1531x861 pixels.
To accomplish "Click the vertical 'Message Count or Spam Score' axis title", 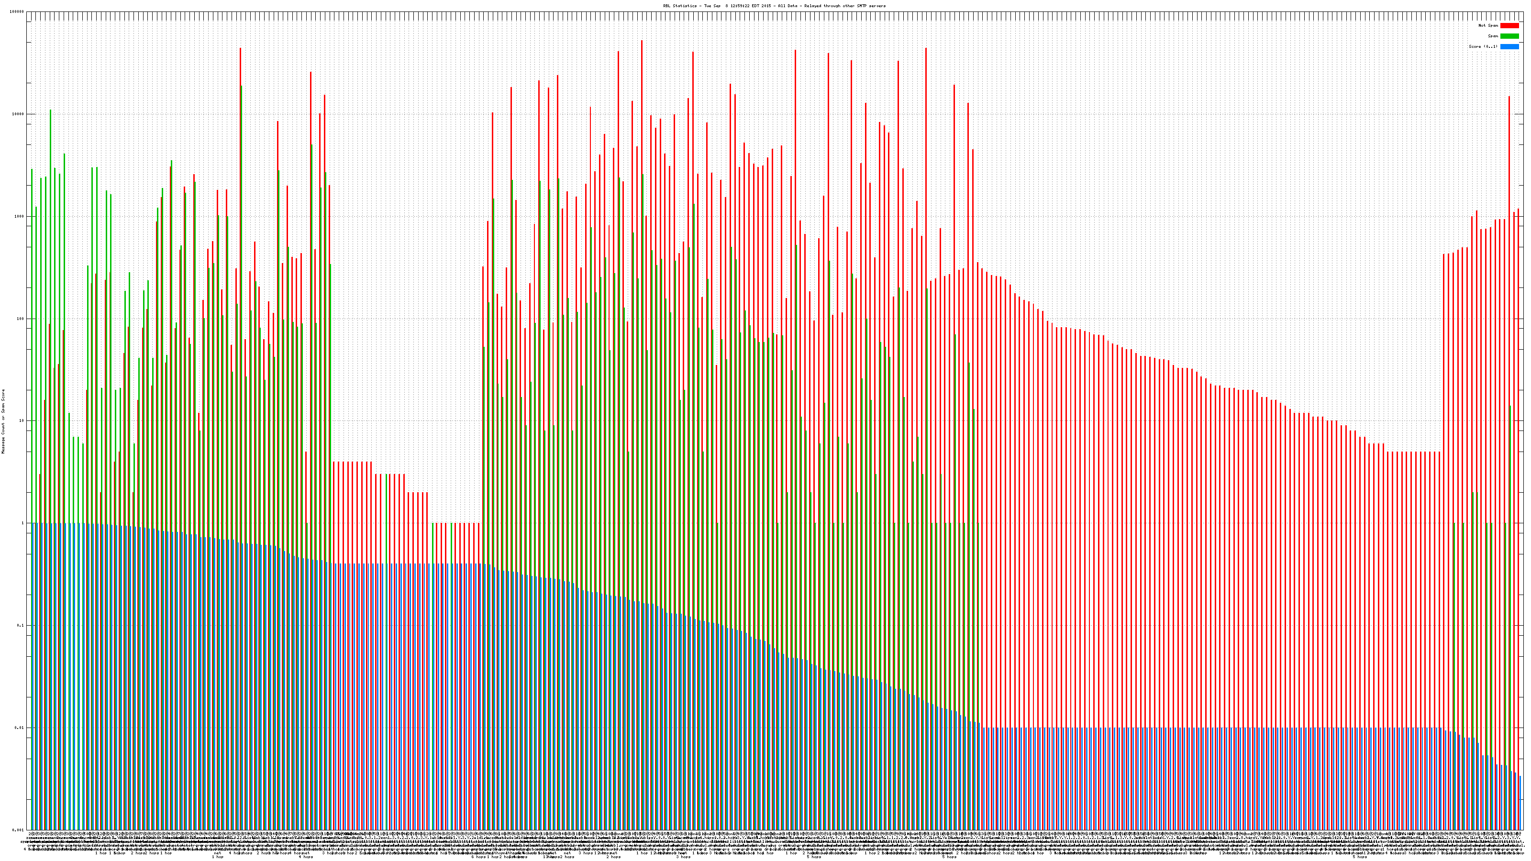I will [x=3, y=421].
